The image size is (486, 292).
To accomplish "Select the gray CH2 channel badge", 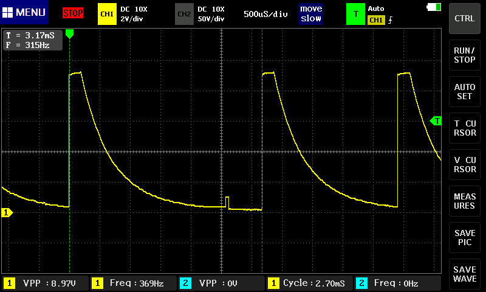I will tap(184, 14).
